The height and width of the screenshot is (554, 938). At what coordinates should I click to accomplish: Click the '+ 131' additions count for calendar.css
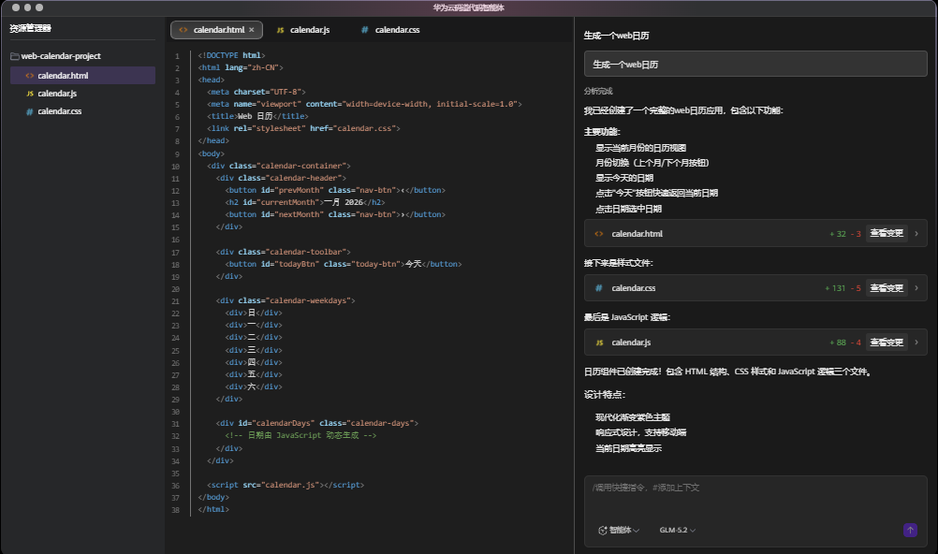835,288
